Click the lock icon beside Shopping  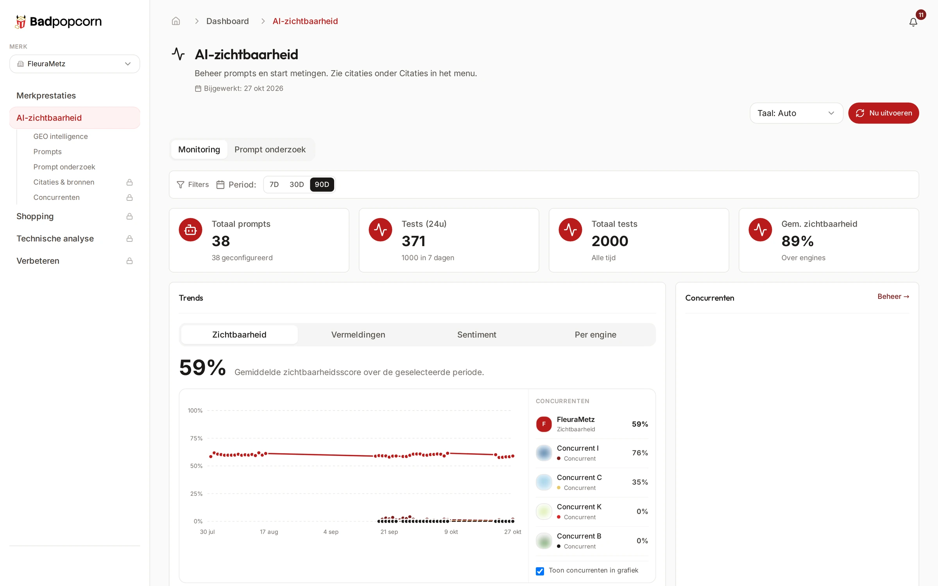pos(129,216)
